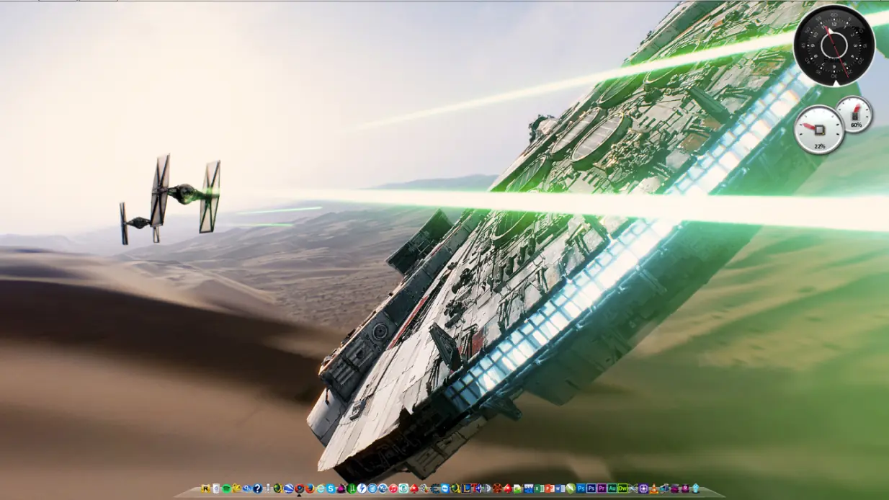Launch the League of Legends 'L' icon

point(467,488)
